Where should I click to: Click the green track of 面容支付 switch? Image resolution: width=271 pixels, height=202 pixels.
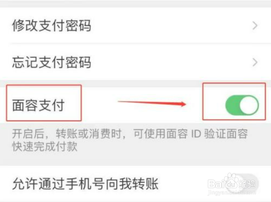point(232,105)
